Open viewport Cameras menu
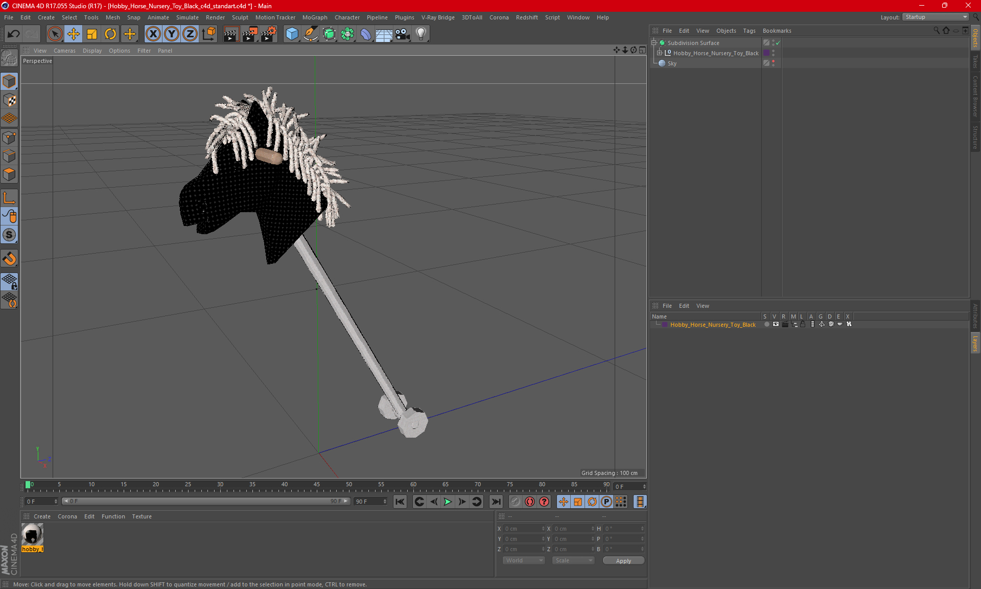Screen dimensions: 981x589 point(64,51)
